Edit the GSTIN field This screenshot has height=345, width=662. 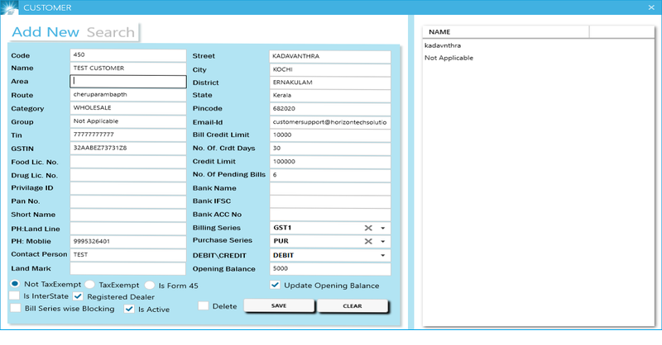(128, 149)
